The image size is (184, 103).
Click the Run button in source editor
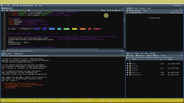pyautogui.click(x=104, y=11)
